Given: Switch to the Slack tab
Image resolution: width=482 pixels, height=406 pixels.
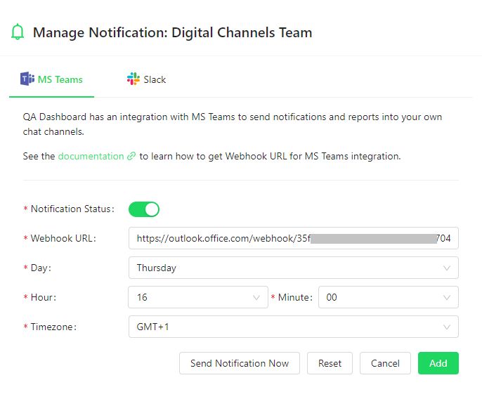Looking at the screenshot, I should (146, 79).
